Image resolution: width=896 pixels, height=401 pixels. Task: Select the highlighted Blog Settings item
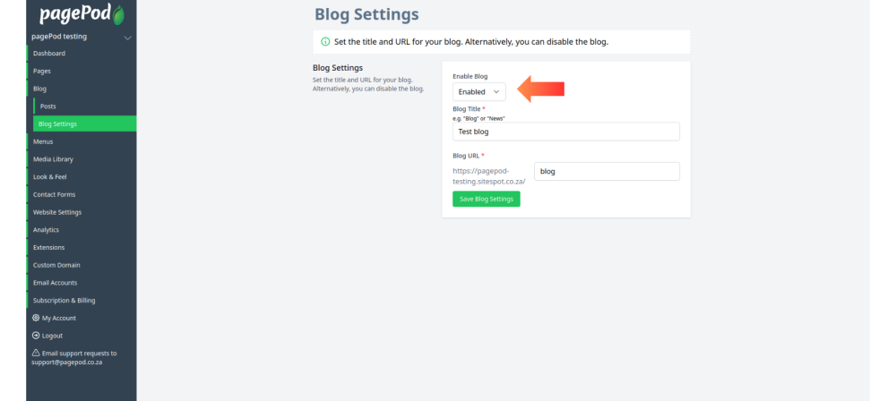[84, 124]
